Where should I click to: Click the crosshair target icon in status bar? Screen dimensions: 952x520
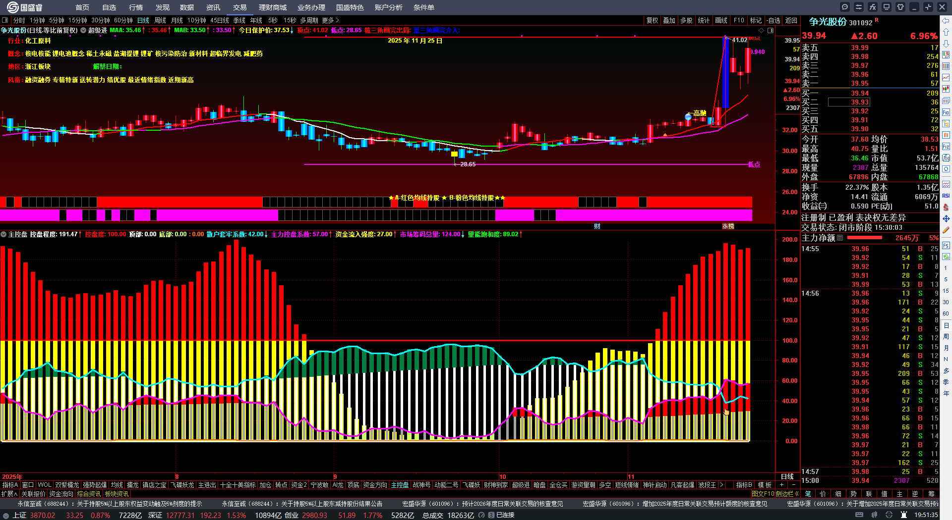pos(889,515)
